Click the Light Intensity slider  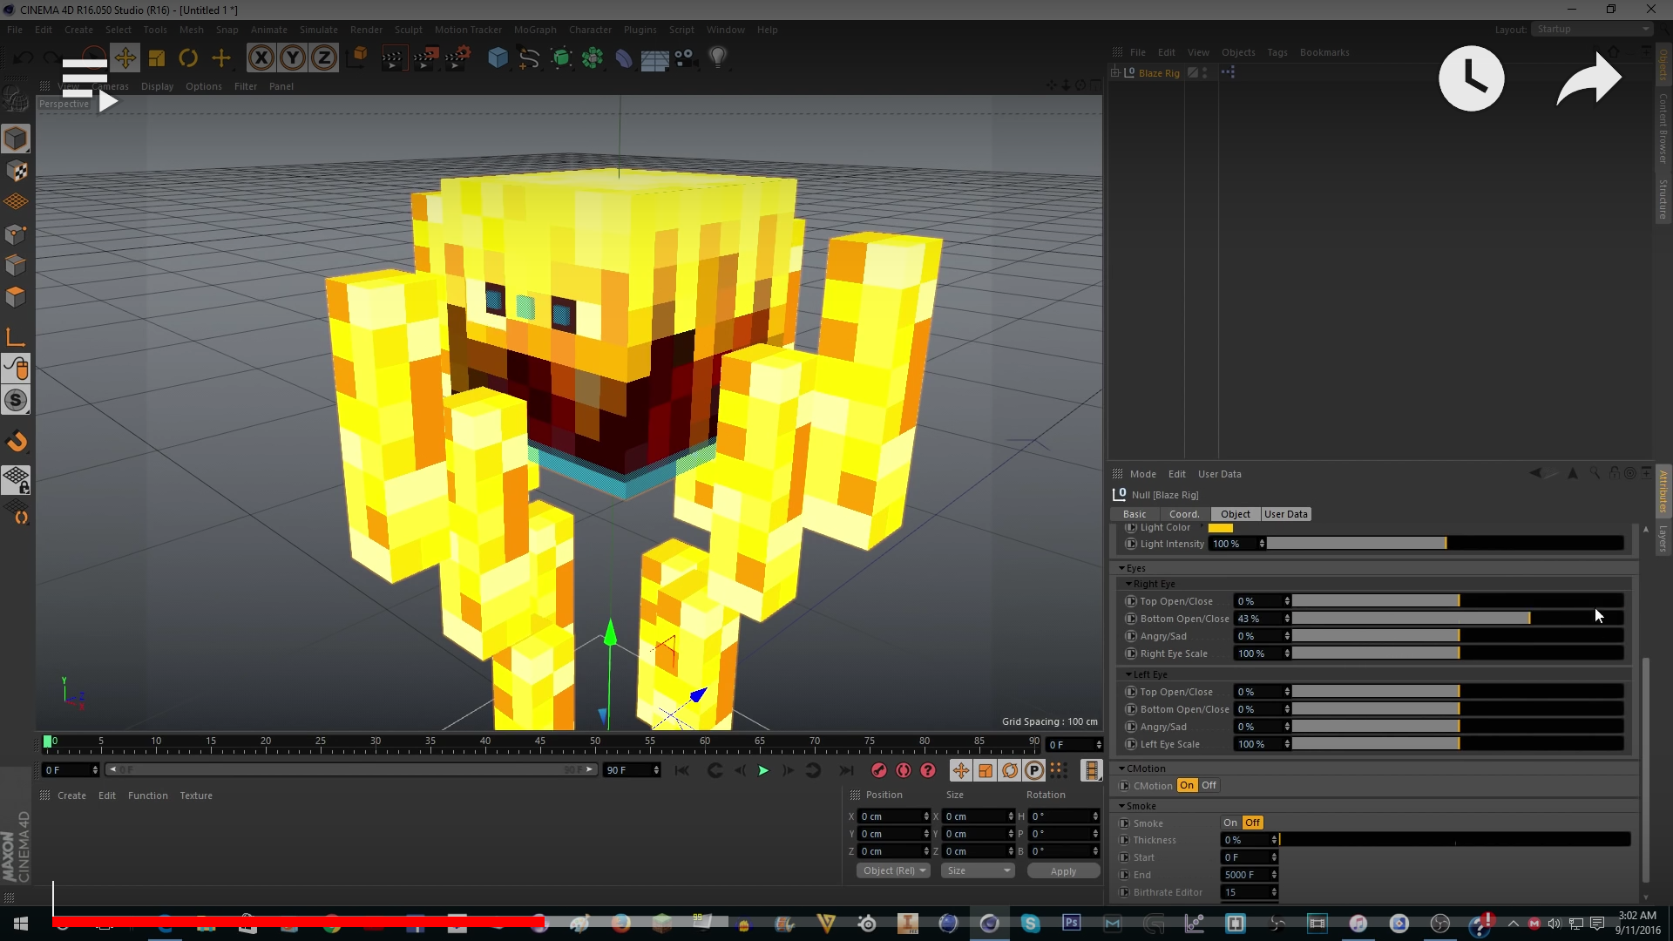1446,544
